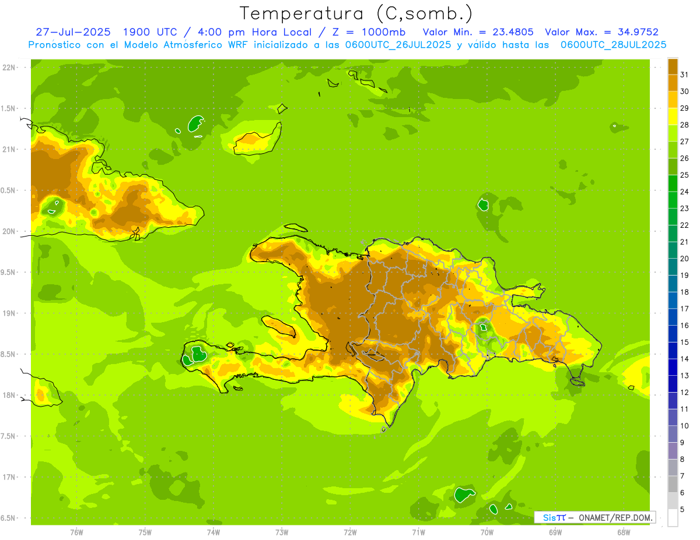The height and width of the screenshot is (540, 700).
Task: Click the legend value 9
Action: point(682,443)
